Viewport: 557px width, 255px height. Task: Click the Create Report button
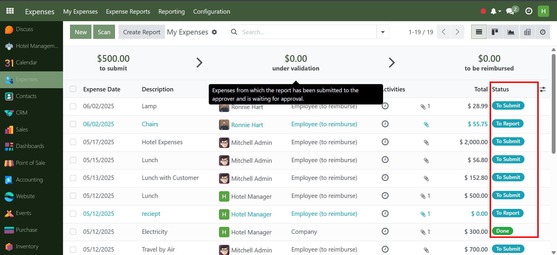click(141, 32)
